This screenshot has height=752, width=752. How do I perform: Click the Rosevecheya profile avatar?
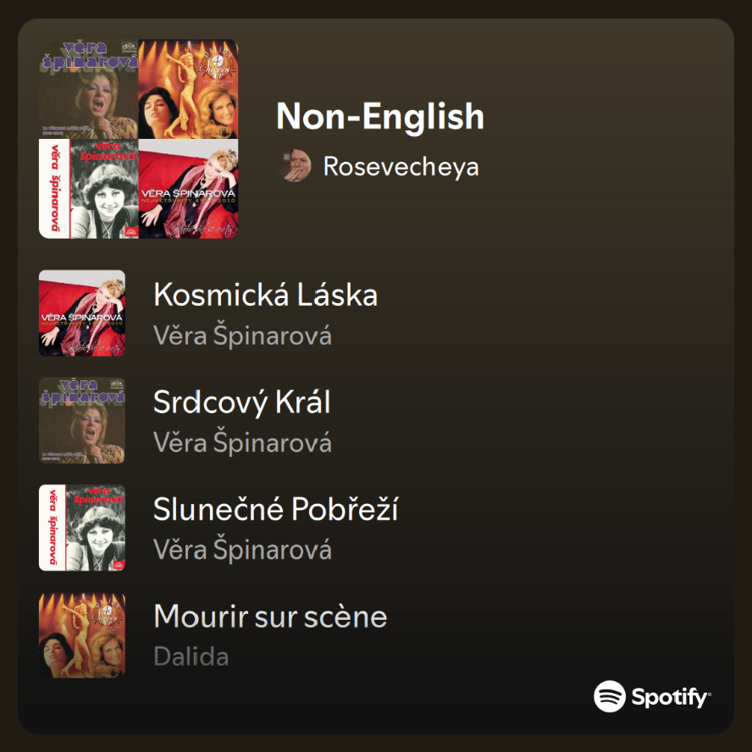[295, 166]
